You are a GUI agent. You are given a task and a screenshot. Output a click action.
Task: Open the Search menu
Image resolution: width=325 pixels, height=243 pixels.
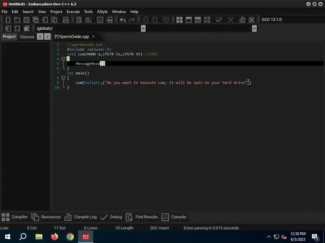point(28,12)
